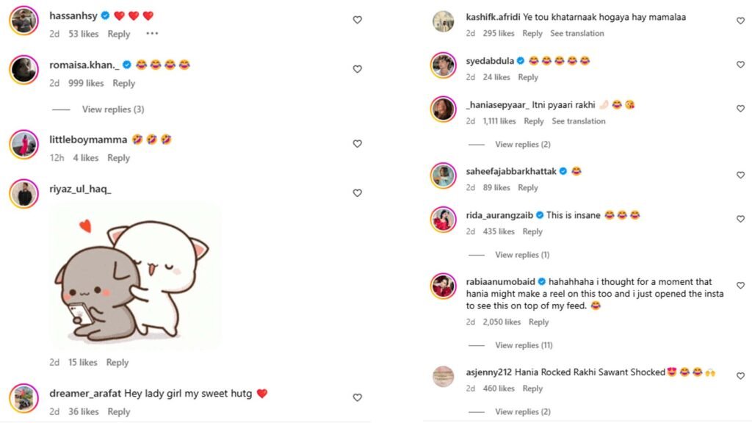Screen dimensions: 752x423
Task: Heart saheefajabbarkhattak's comment
Action: 740,176
